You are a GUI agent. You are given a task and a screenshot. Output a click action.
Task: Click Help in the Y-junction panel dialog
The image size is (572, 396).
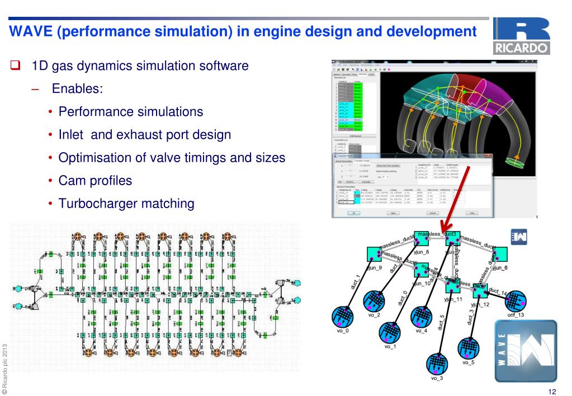pyautogui.click(x=472, y=213)
